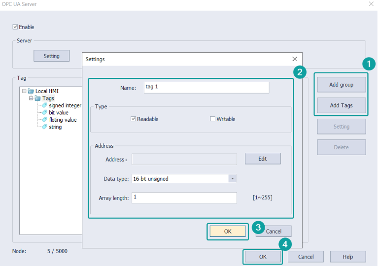378x266 pixels.
Task: Select the tag icon beside signed integer
Action: (x=44, y=105)
